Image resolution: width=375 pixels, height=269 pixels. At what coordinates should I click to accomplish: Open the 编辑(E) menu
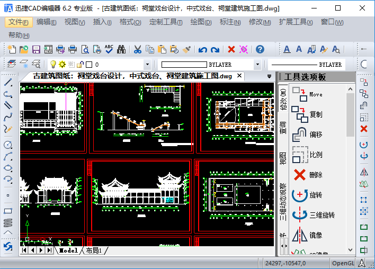[47, 22]
